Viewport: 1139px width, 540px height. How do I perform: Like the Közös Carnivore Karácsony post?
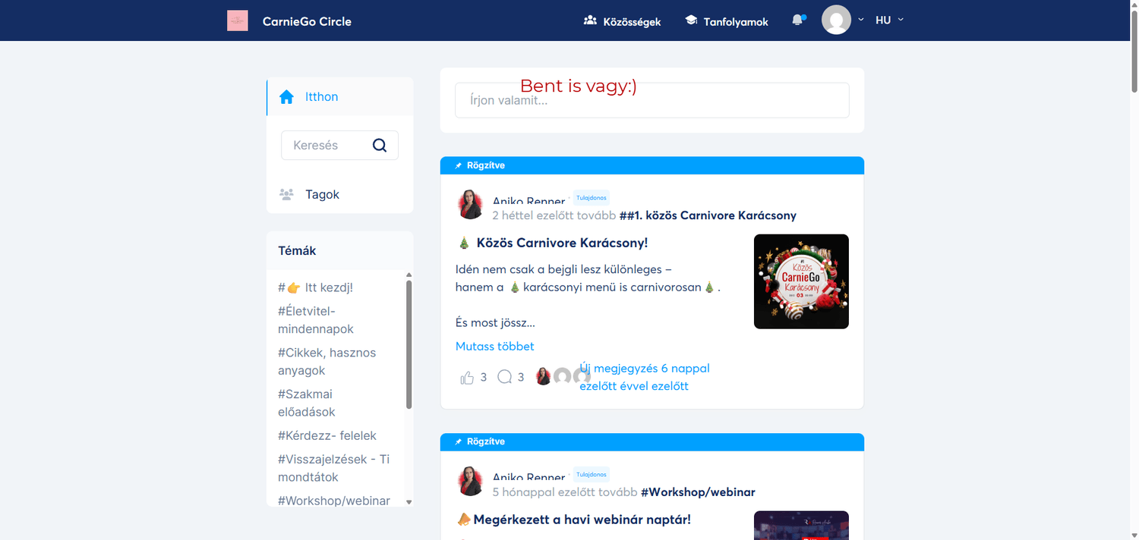pos(467,377)
